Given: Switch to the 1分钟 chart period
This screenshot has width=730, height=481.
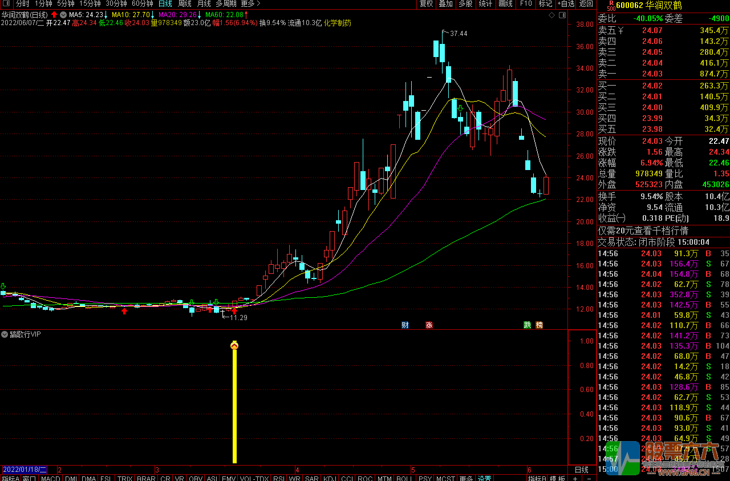Looking at the screenshot, I should click(x=43, y=3).
